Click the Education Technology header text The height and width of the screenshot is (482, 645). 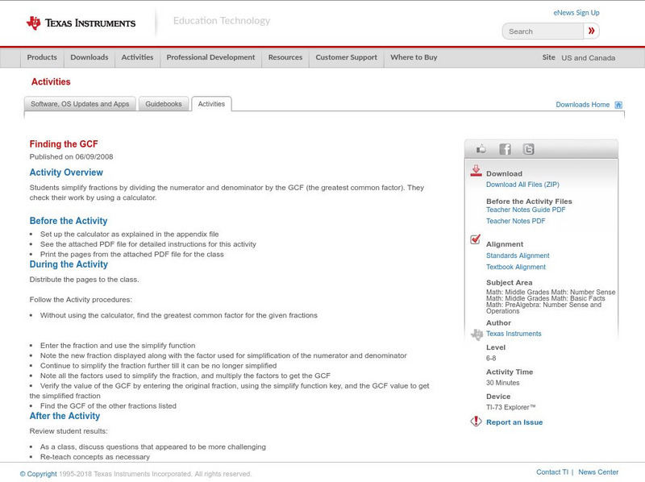pyautogui.click(x=222, y=21)
